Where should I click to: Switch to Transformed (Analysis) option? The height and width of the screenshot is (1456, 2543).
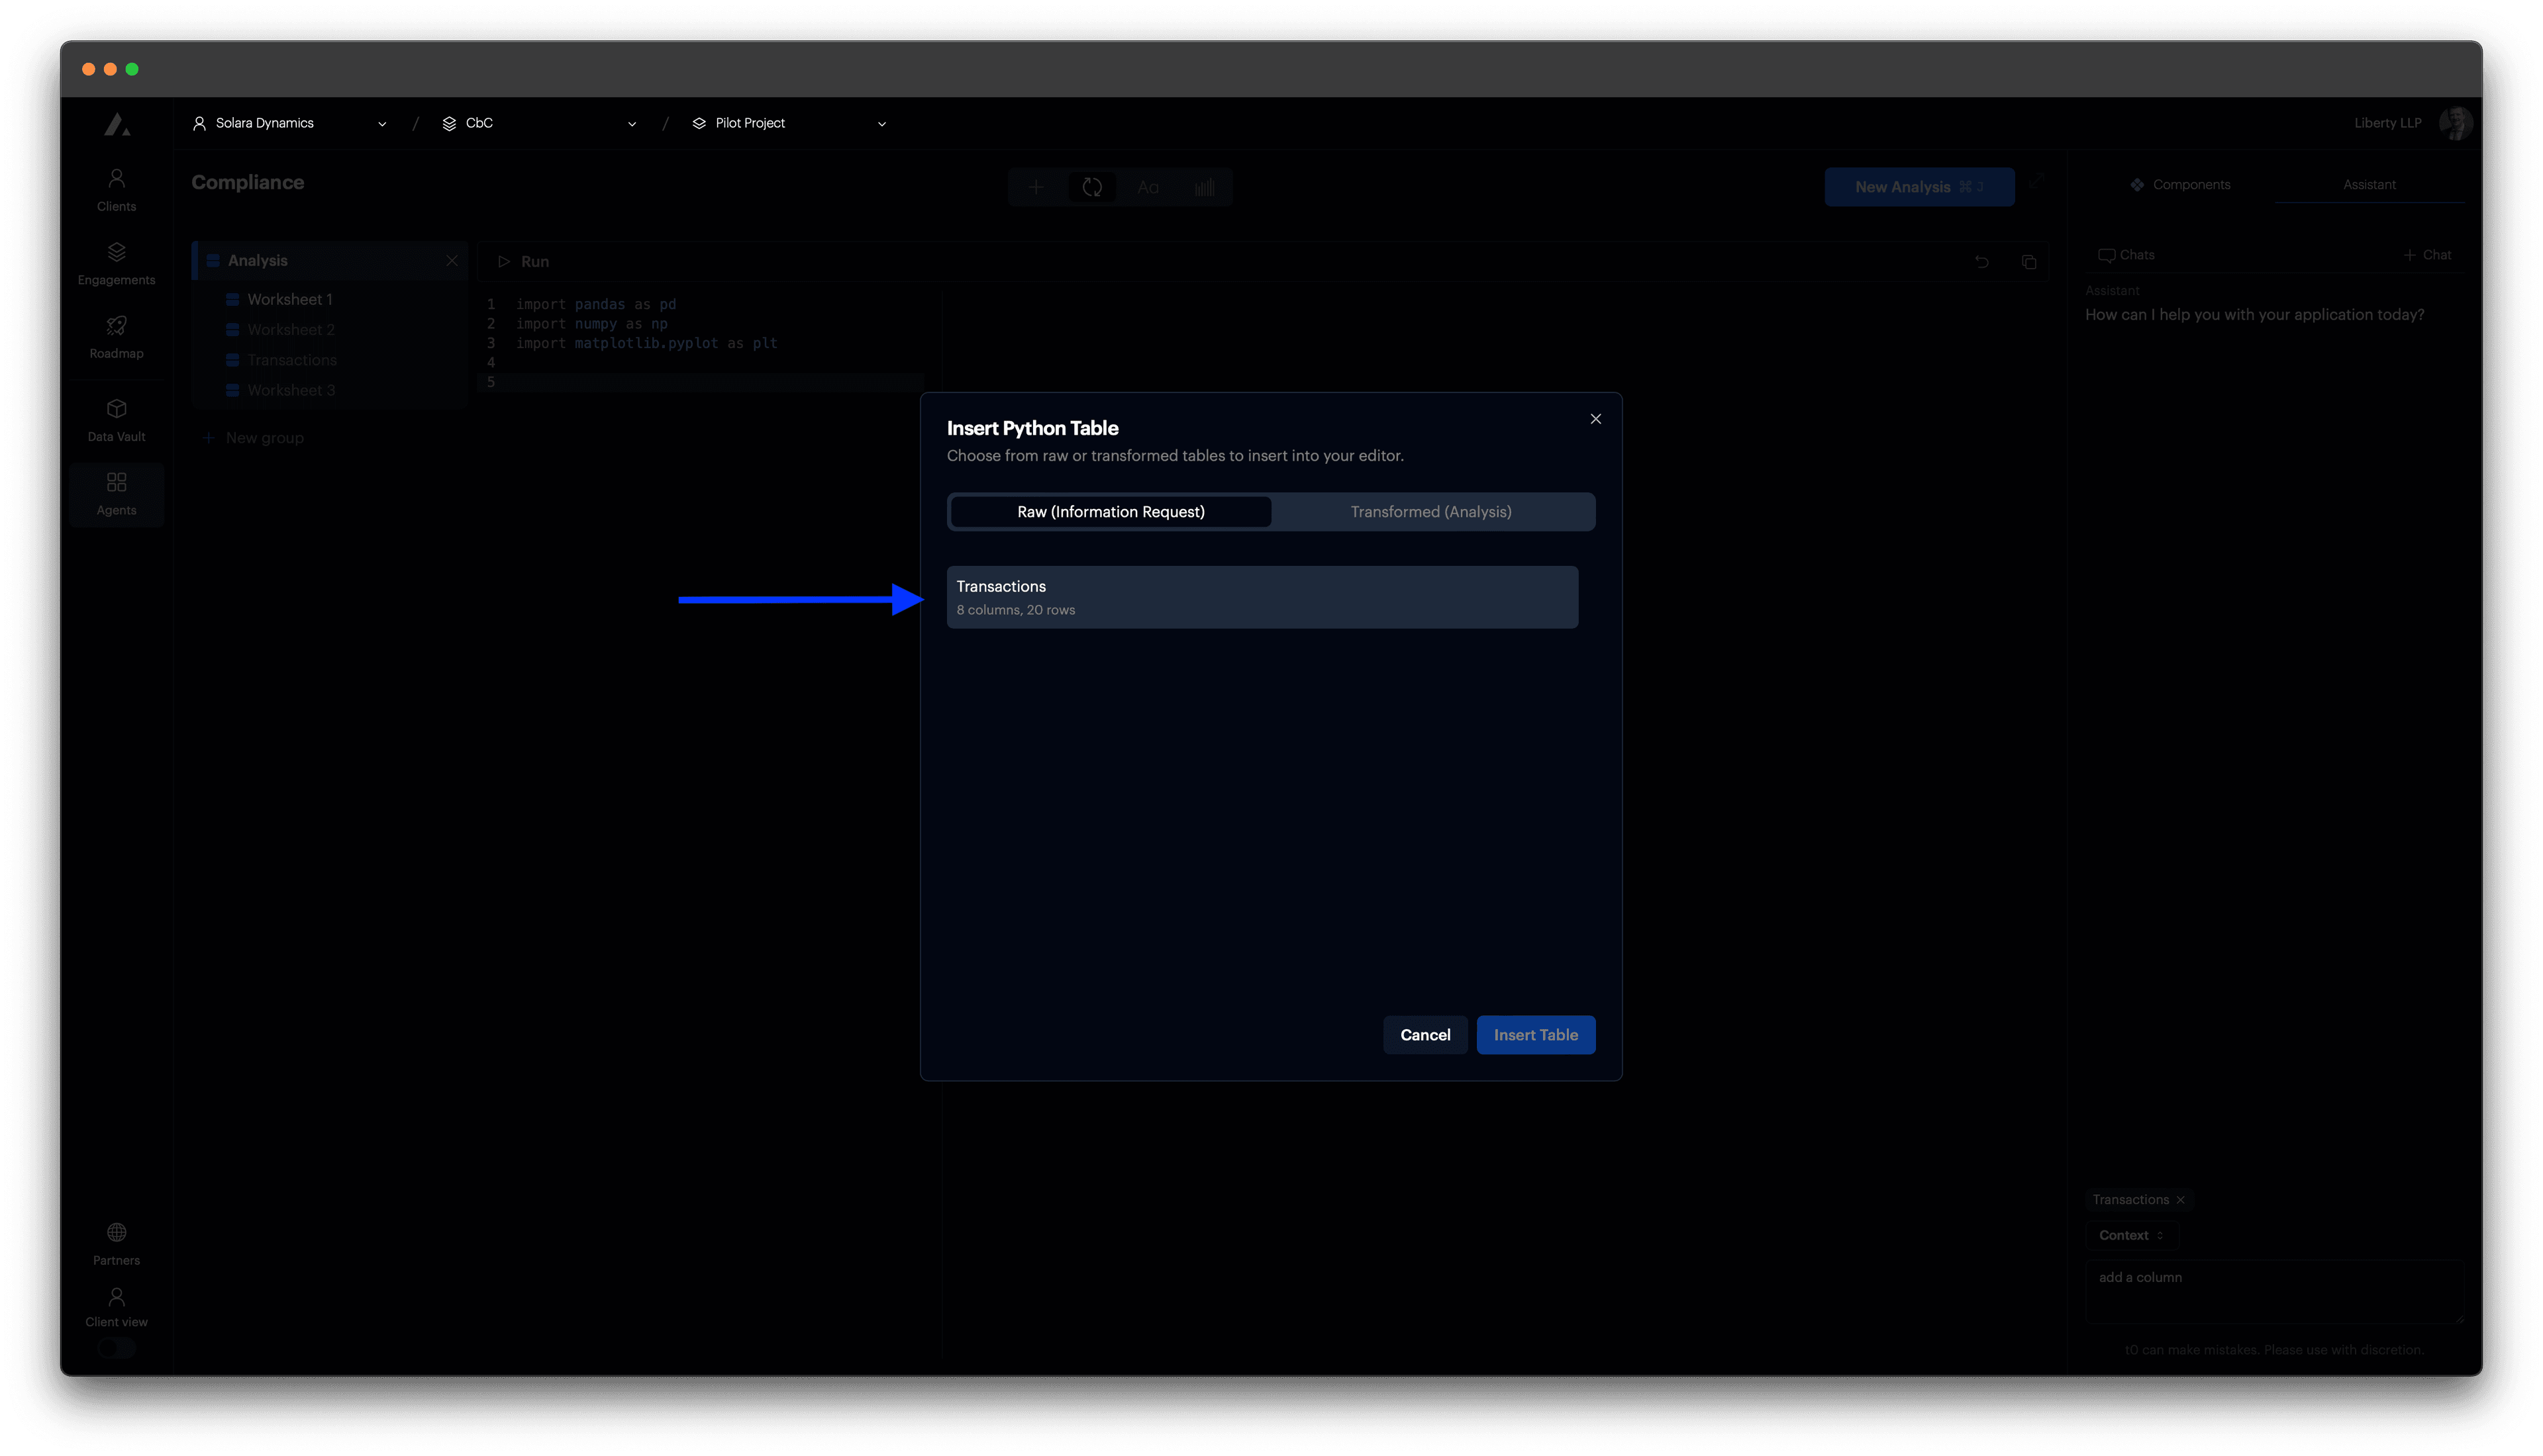[1430, 511]
